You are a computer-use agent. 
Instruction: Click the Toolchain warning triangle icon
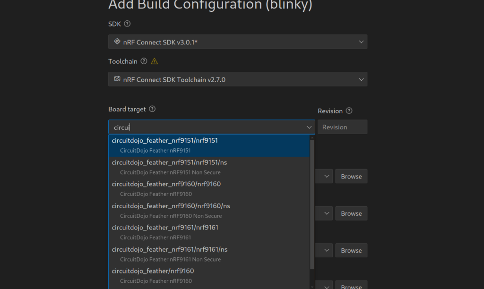[155, 61]
